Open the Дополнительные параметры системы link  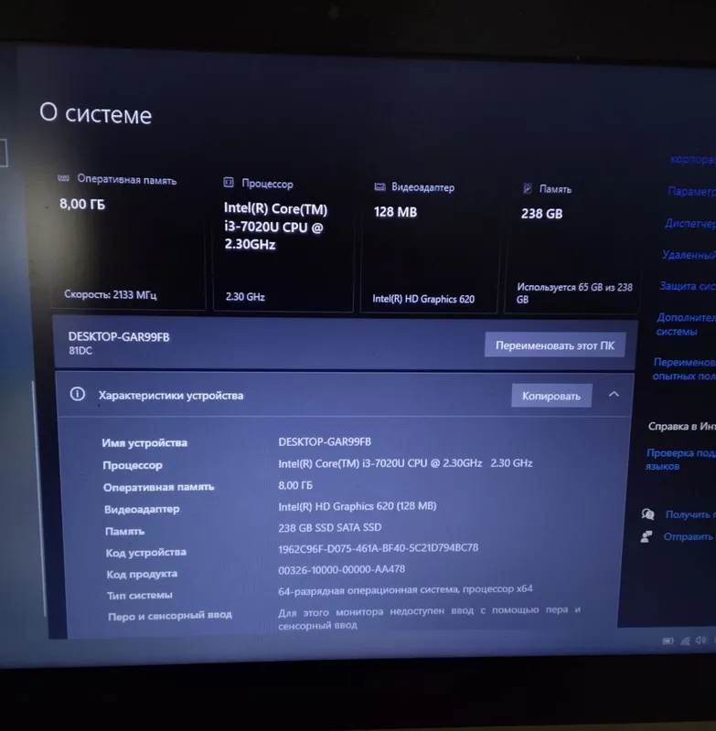click(x=685, y=324)
